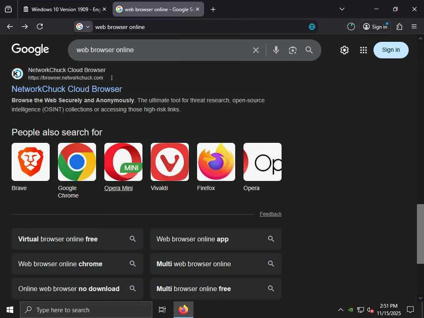Screen dimensions: 424x318
Task: Open the NetworkChuck Cloud Browser link
Action: pyautogui.click(x=67, y=89)
